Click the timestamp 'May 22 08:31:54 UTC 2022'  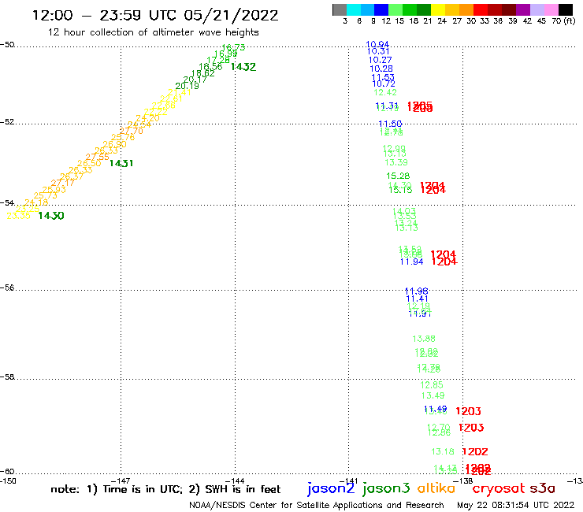coord(516,505)
